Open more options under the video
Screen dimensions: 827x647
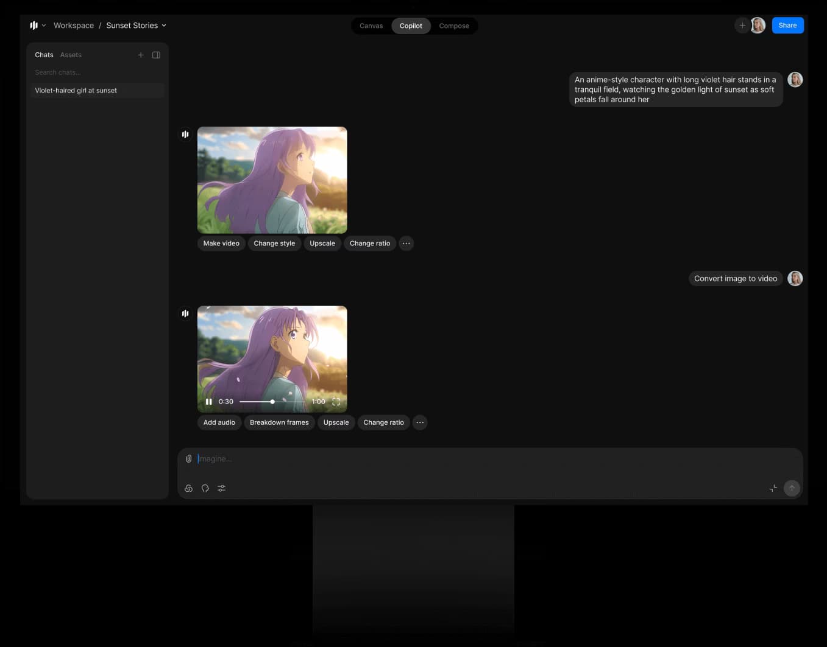tap(420, 422)
